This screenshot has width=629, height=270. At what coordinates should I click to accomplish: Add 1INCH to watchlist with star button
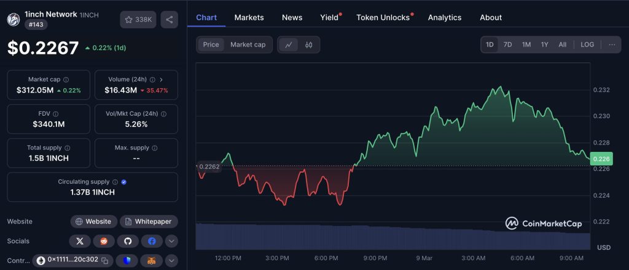tap(138, 20)
